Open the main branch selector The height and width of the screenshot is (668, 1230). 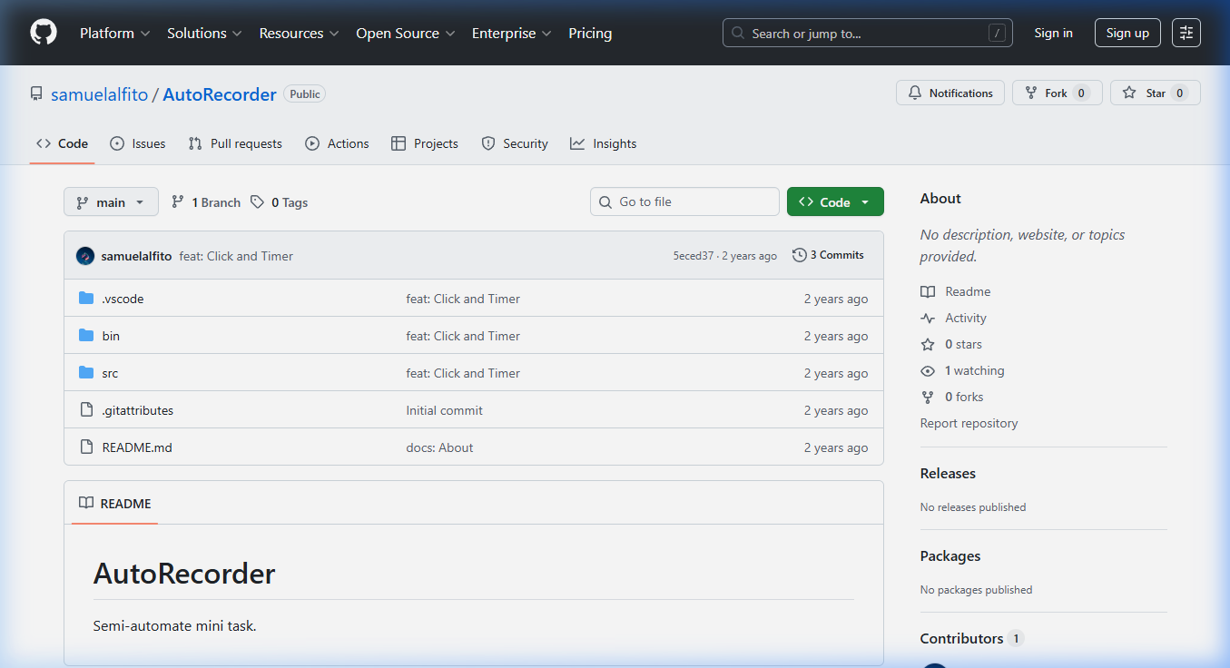[x=111, y=202]
